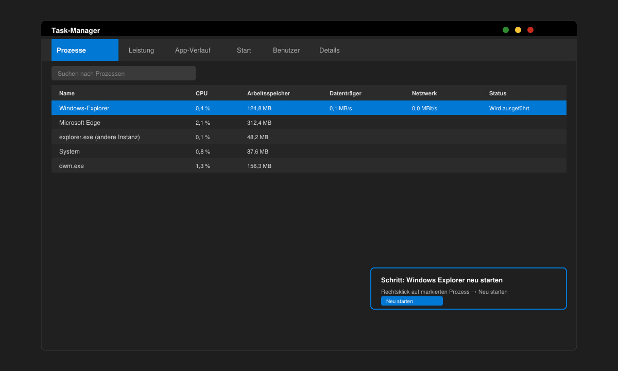Select the dwm.exe process row
The image size is (618, 371).
pos(309,166)
